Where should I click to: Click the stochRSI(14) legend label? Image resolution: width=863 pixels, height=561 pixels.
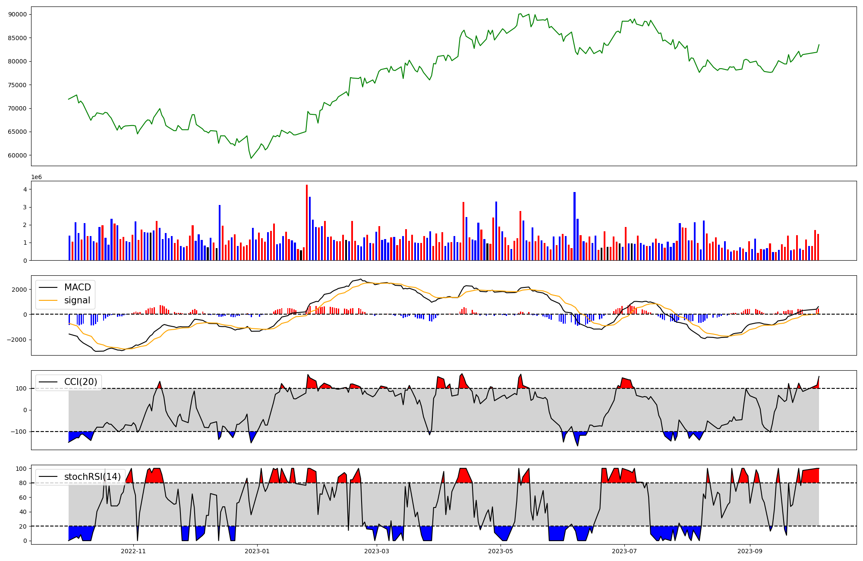point(92,476)
